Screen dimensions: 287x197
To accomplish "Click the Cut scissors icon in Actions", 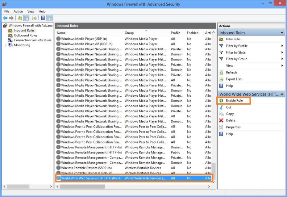I will (221, 107).
